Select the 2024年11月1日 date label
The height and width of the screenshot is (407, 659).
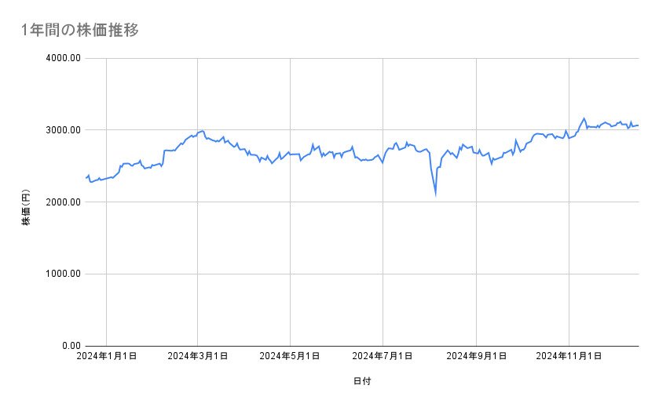coord(568,356)
